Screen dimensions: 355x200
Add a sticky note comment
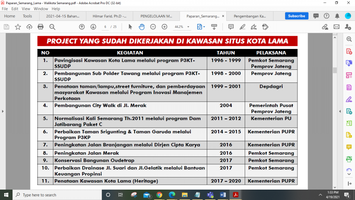(231, 27)
